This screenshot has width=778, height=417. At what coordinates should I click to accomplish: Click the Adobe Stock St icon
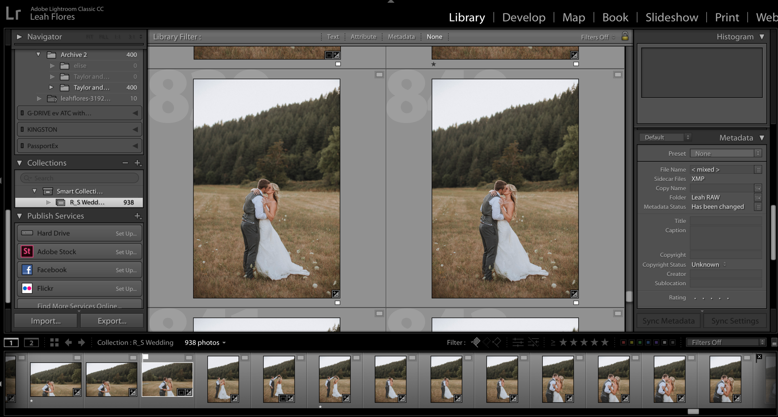tap(27, 251)
